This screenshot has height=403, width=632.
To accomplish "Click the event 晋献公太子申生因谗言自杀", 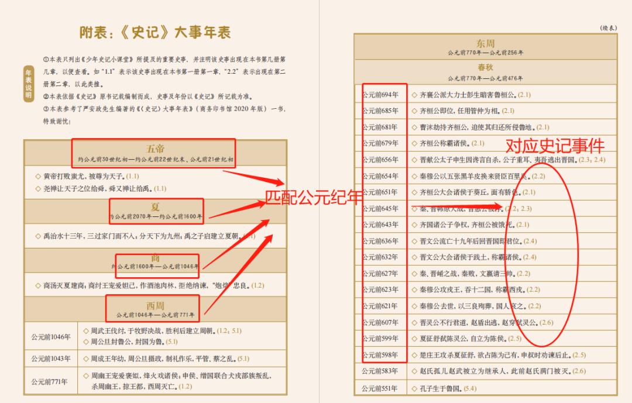I will (509, 160).
